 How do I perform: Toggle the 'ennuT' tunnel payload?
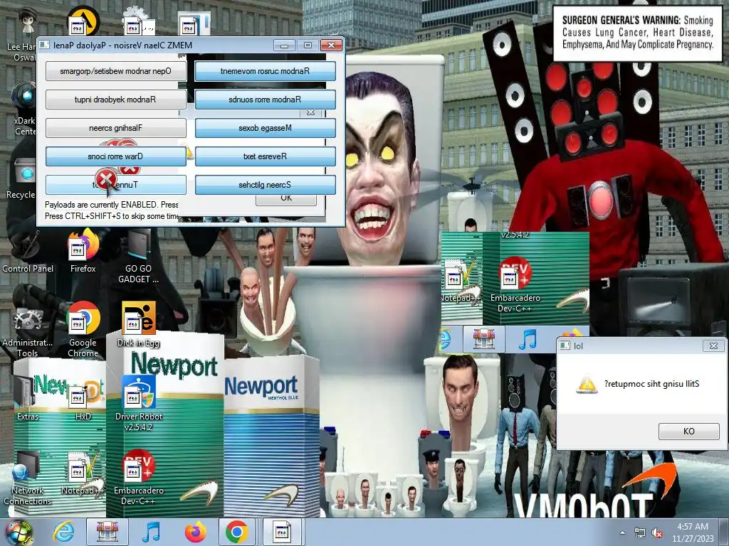pyautogui.click(x=116, y=185)
